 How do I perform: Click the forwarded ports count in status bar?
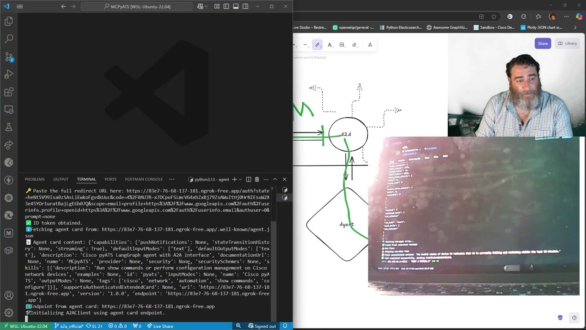[137, 326]
